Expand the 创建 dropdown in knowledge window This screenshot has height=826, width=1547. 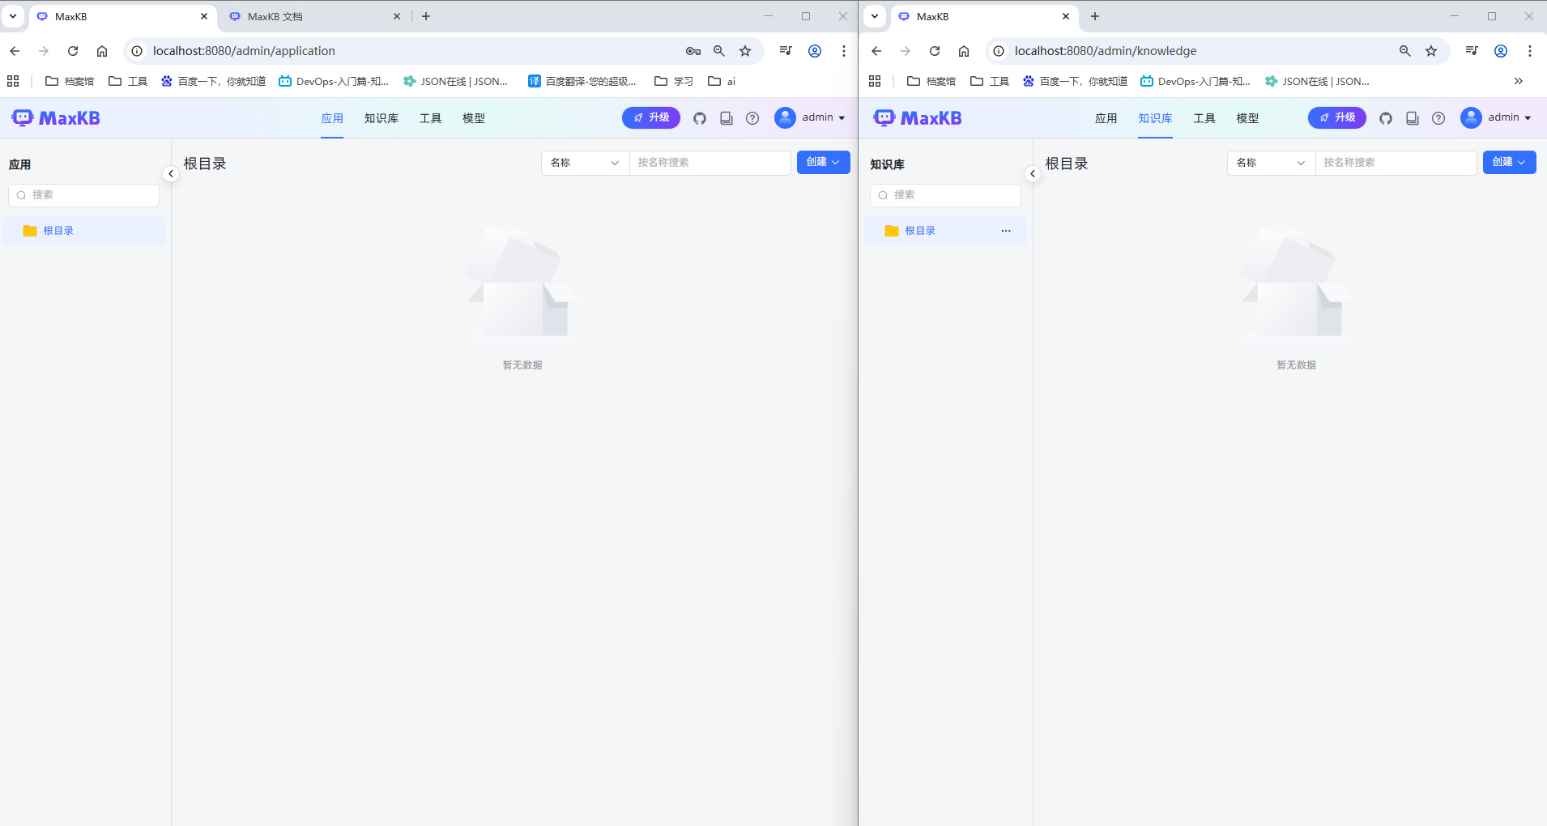(1509, 163)
